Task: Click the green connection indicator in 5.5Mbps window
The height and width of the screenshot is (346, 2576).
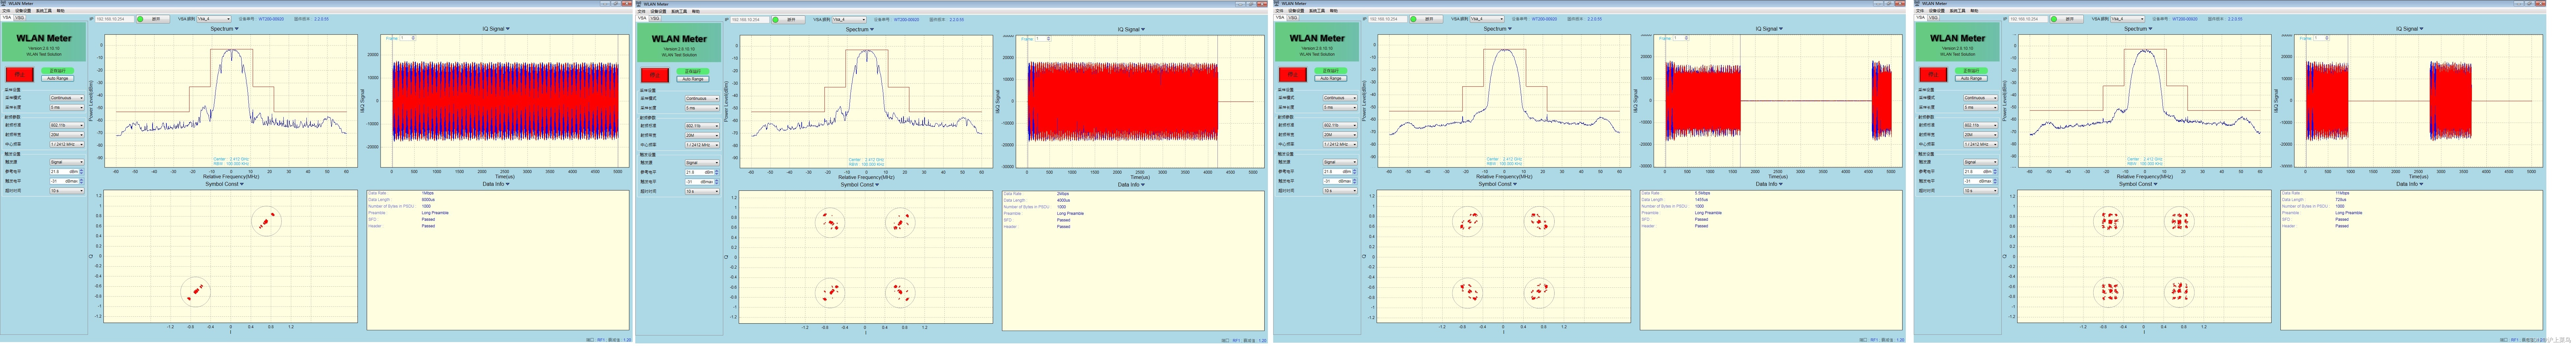Action: point(1413,19)
